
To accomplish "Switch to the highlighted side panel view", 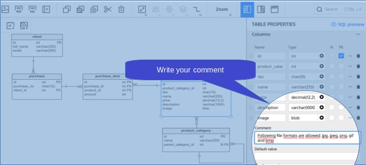I will click(x=247, y=9).
